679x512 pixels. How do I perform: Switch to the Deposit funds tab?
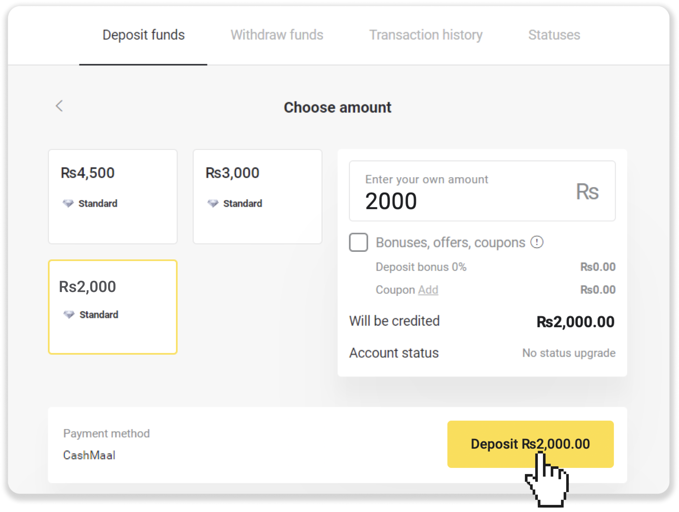(x=143, y=35)
